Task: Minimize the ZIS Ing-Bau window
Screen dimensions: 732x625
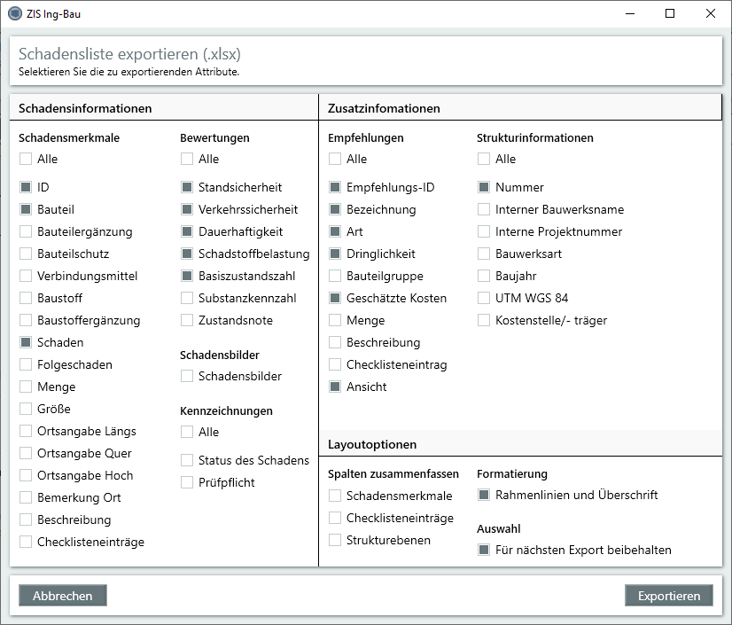Action: (x=630, y=13)
